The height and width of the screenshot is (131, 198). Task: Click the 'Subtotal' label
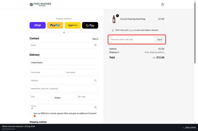[113, 49]
